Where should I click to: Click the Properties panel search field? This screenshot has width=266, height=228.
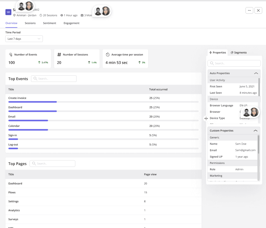234,63
